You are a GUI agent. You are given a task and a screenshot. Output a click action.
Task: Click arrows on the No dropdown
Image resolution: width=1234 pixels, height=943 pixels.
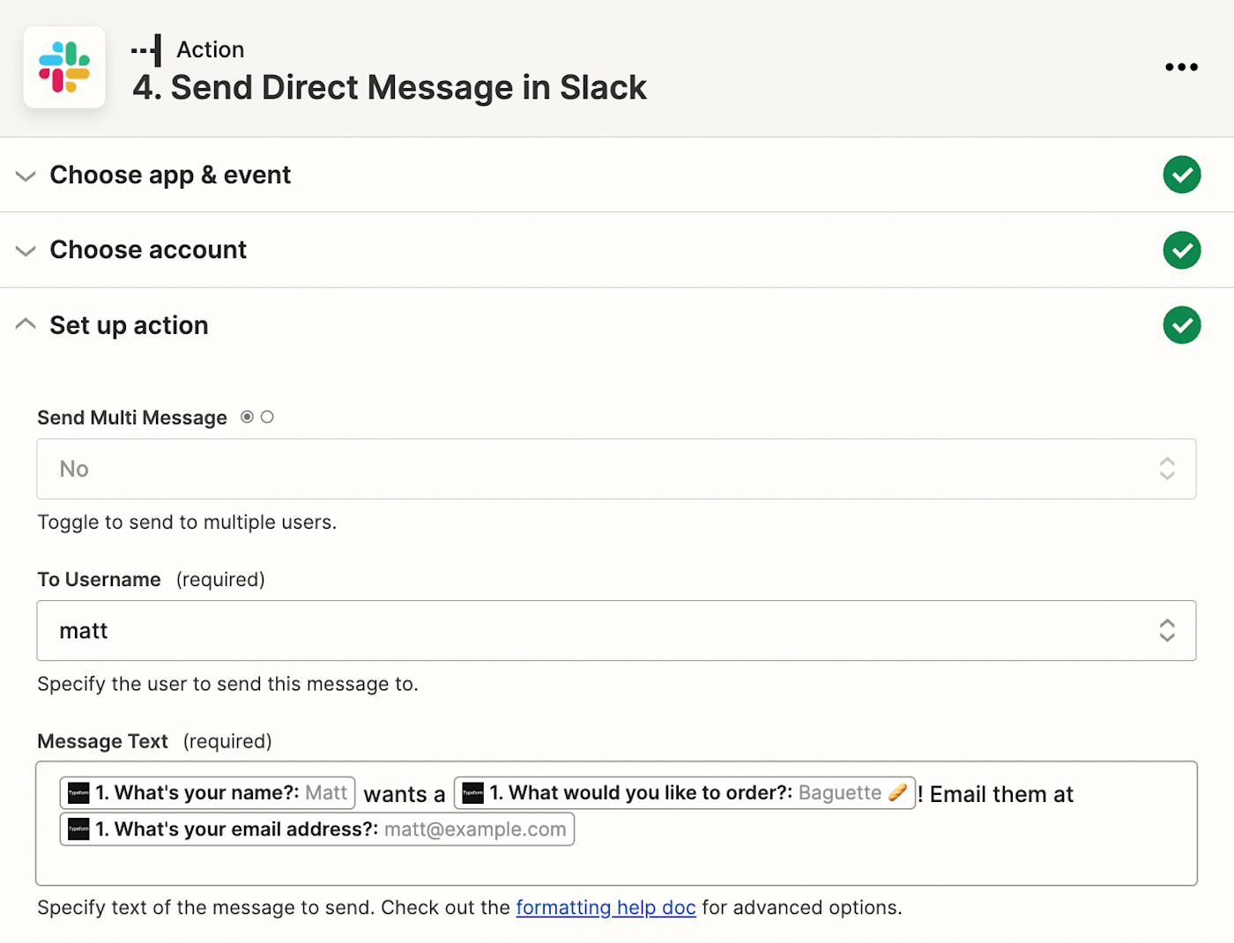click(x=1167, y=469)
